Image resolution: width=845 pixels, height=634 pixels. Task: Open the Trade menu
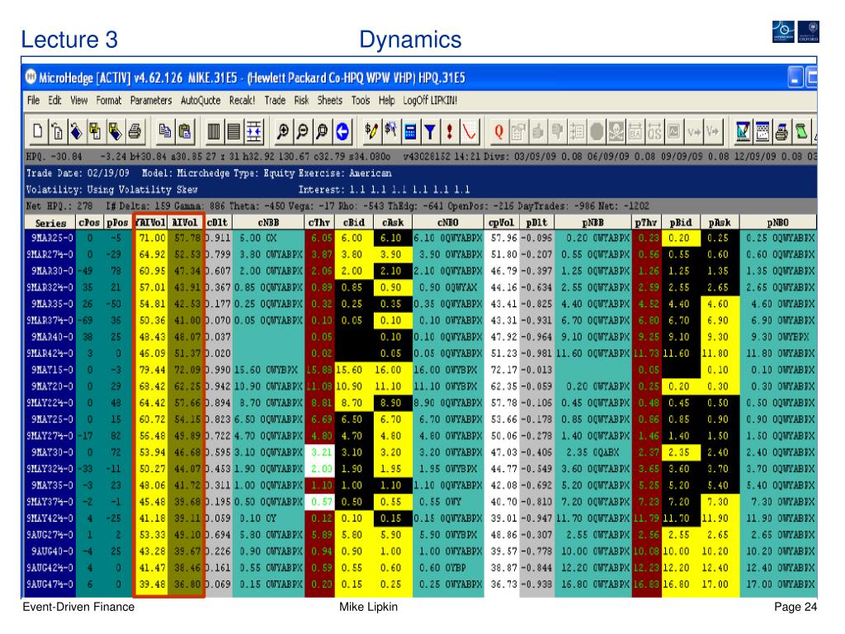point(275,100)
